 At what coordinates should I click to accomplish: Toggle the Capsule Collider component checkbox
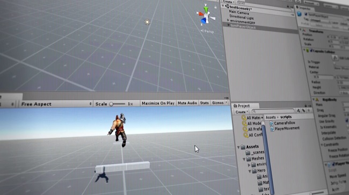coord(311,50)
